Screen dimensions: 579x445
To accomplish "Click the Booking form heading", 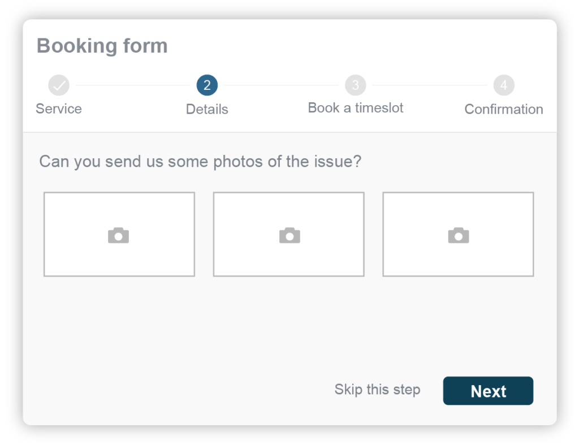I will tap(102, 46).
